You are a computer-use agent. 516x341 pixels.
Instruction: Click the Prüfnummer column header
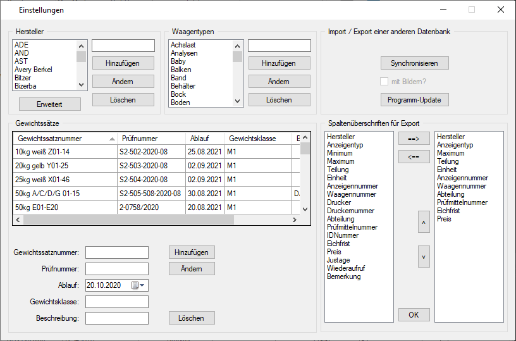(150, 139)
